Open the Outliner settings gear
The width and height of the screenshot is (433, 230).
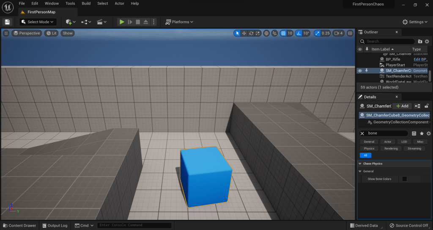(427, 41)
